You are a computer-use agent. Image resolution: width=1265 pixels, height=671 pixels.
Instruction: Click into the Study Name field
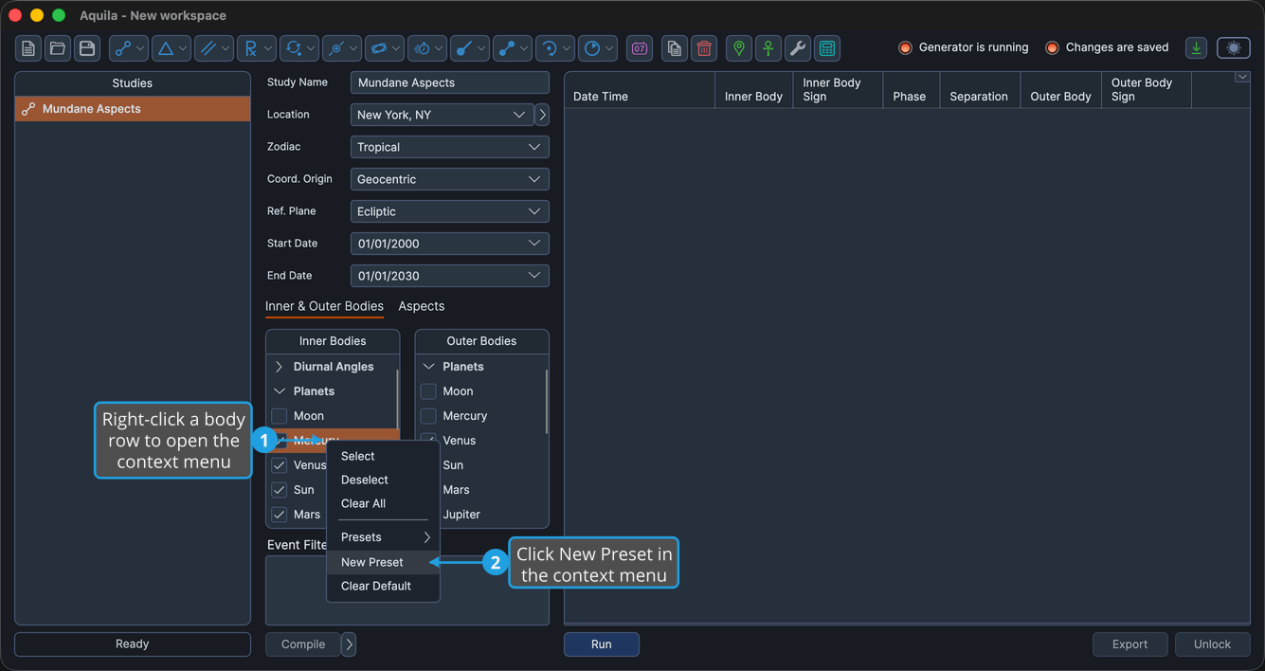pyautogui.click(x=450, y=82)
